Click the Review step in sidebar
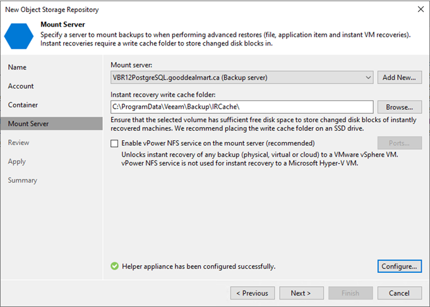430x307 pixels. click(x=18, y=143)
